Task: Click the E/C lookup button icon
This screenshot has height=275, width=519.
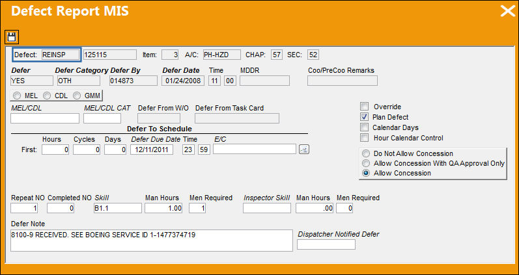Action: pyautogui.click(x=304, y=150)
